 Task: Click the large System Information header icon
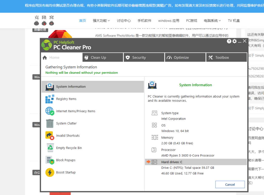(152, 85)
